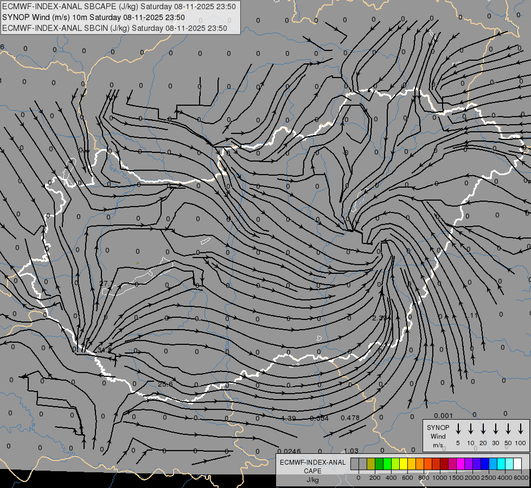Screen dimensions: 531x488
Task: Click the 600 tick label on CAPE scale
Action: (407, 478)
